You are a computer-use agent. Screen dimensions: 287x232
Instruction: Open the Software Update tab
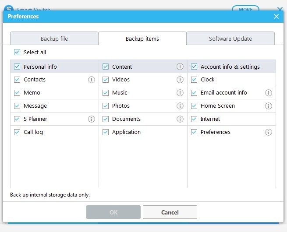[x=230, y=39]
